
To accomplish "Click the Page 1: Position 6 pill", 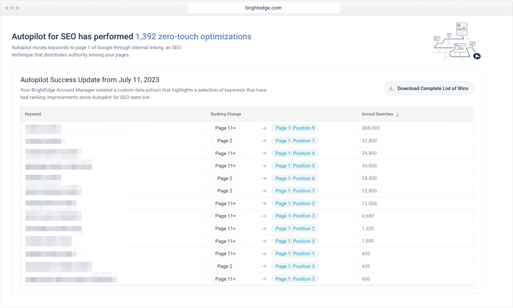I will (x=295, y=179).
